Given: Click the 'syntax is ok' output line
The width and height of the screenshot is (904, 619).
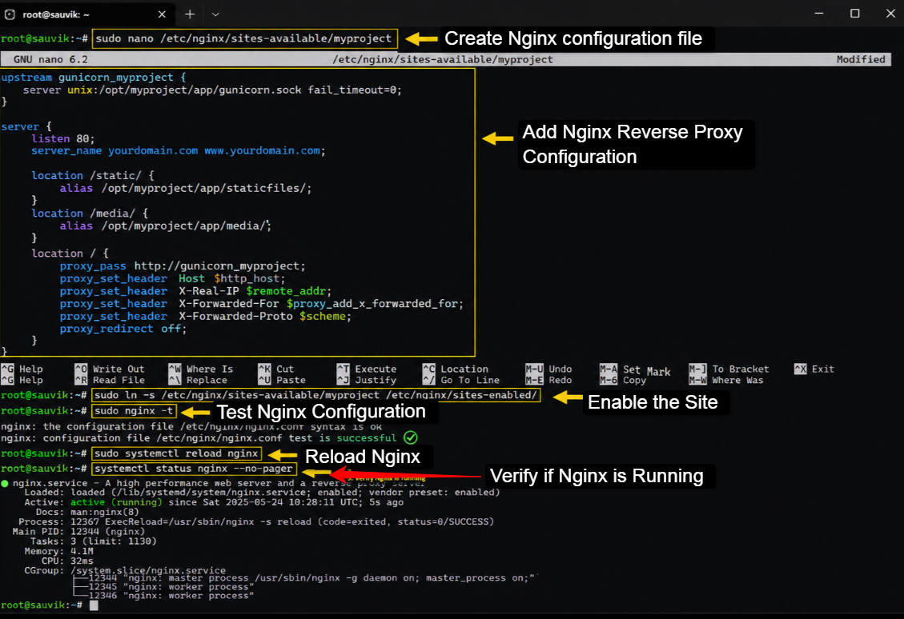Looking at the screenshot, I should pos(191,427).
